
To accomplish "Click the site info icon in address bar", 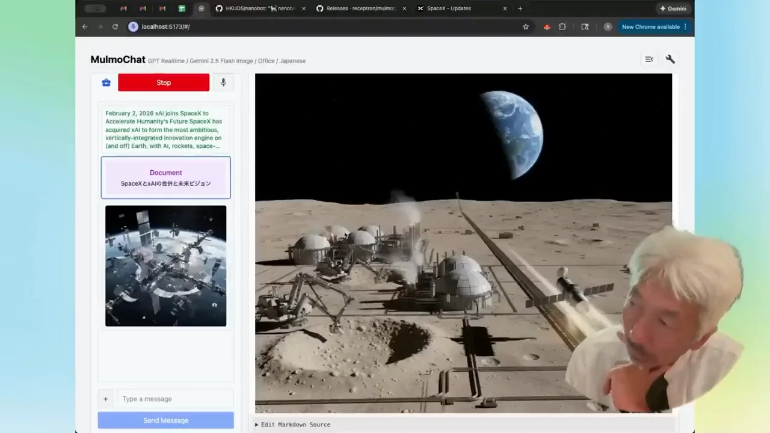I will (x=134, y=26).
